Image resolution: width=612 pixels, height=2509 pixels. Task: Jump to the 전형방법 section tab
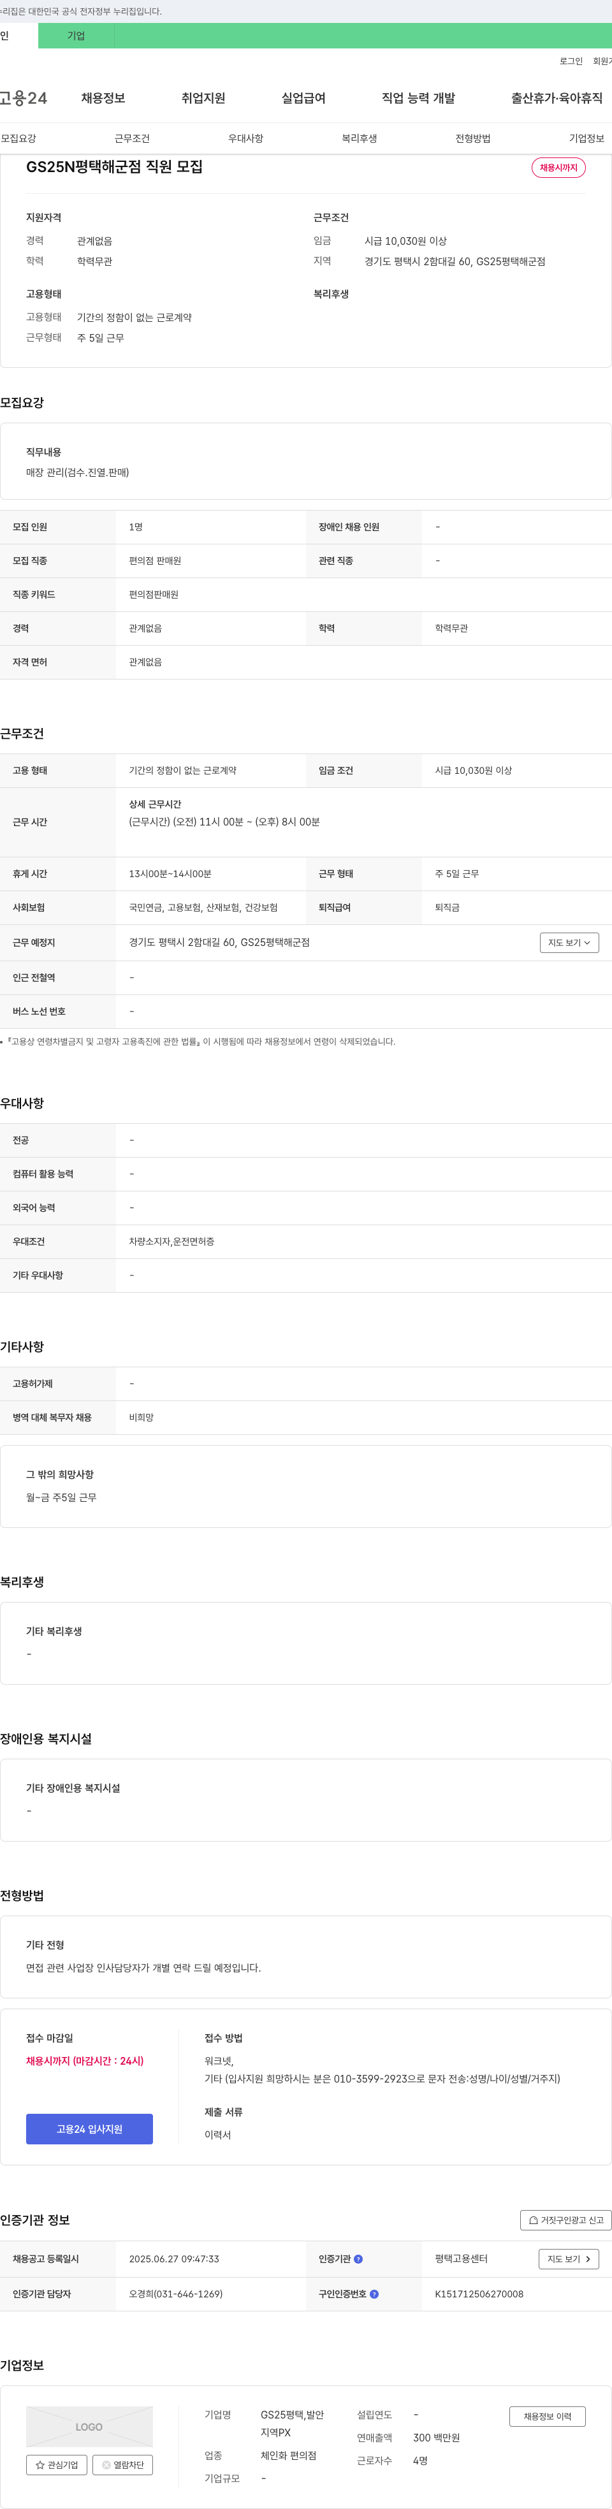point(472,138)
